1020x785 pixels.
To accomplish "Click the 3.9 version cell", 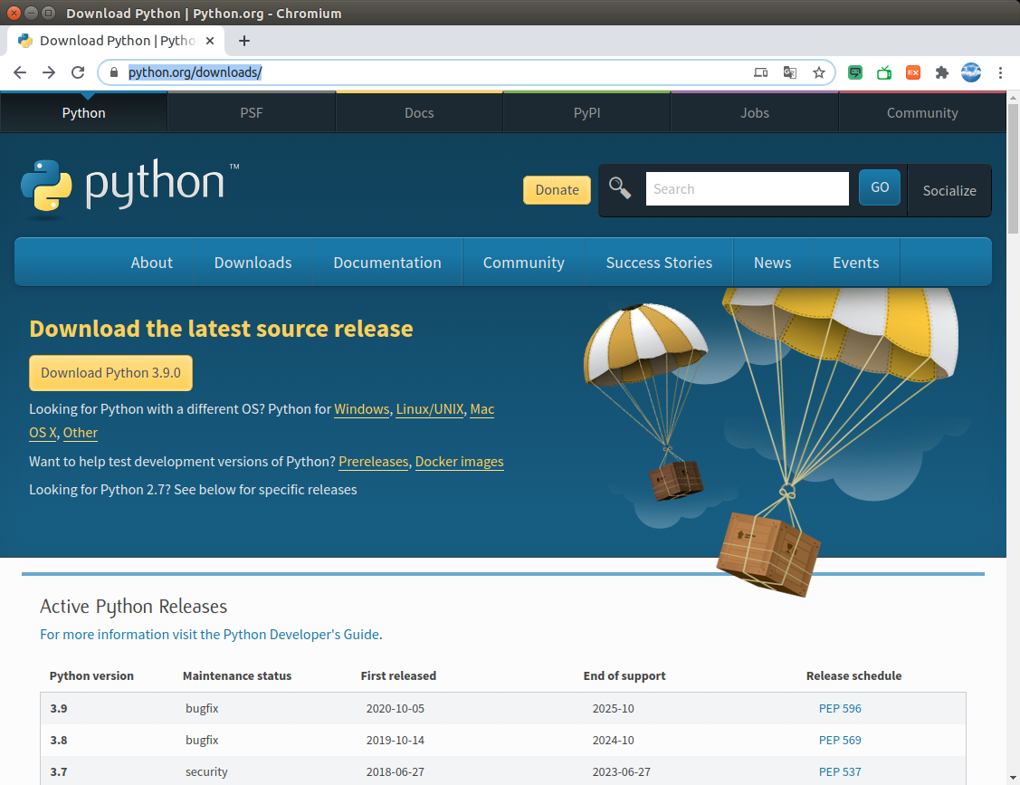I will pos(59,708).
